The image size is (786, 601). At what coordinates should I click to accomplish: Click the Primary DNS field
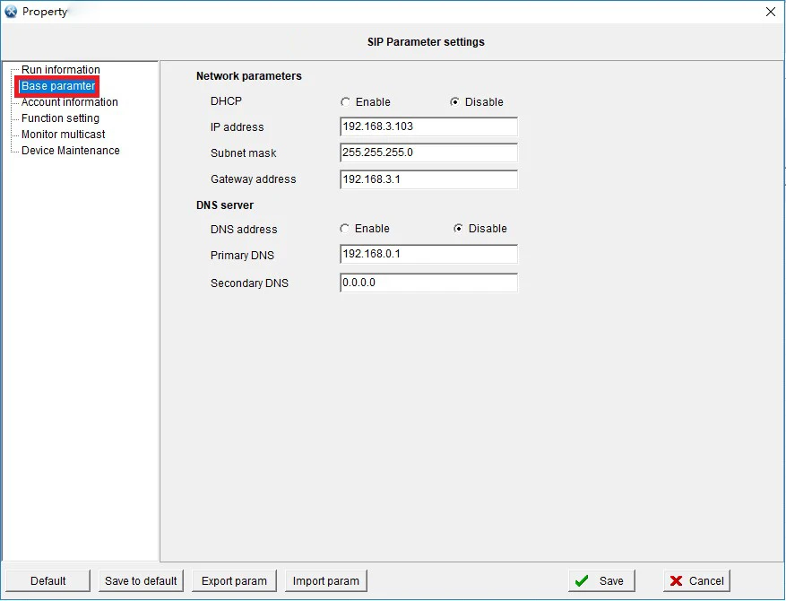pos(428,255)
